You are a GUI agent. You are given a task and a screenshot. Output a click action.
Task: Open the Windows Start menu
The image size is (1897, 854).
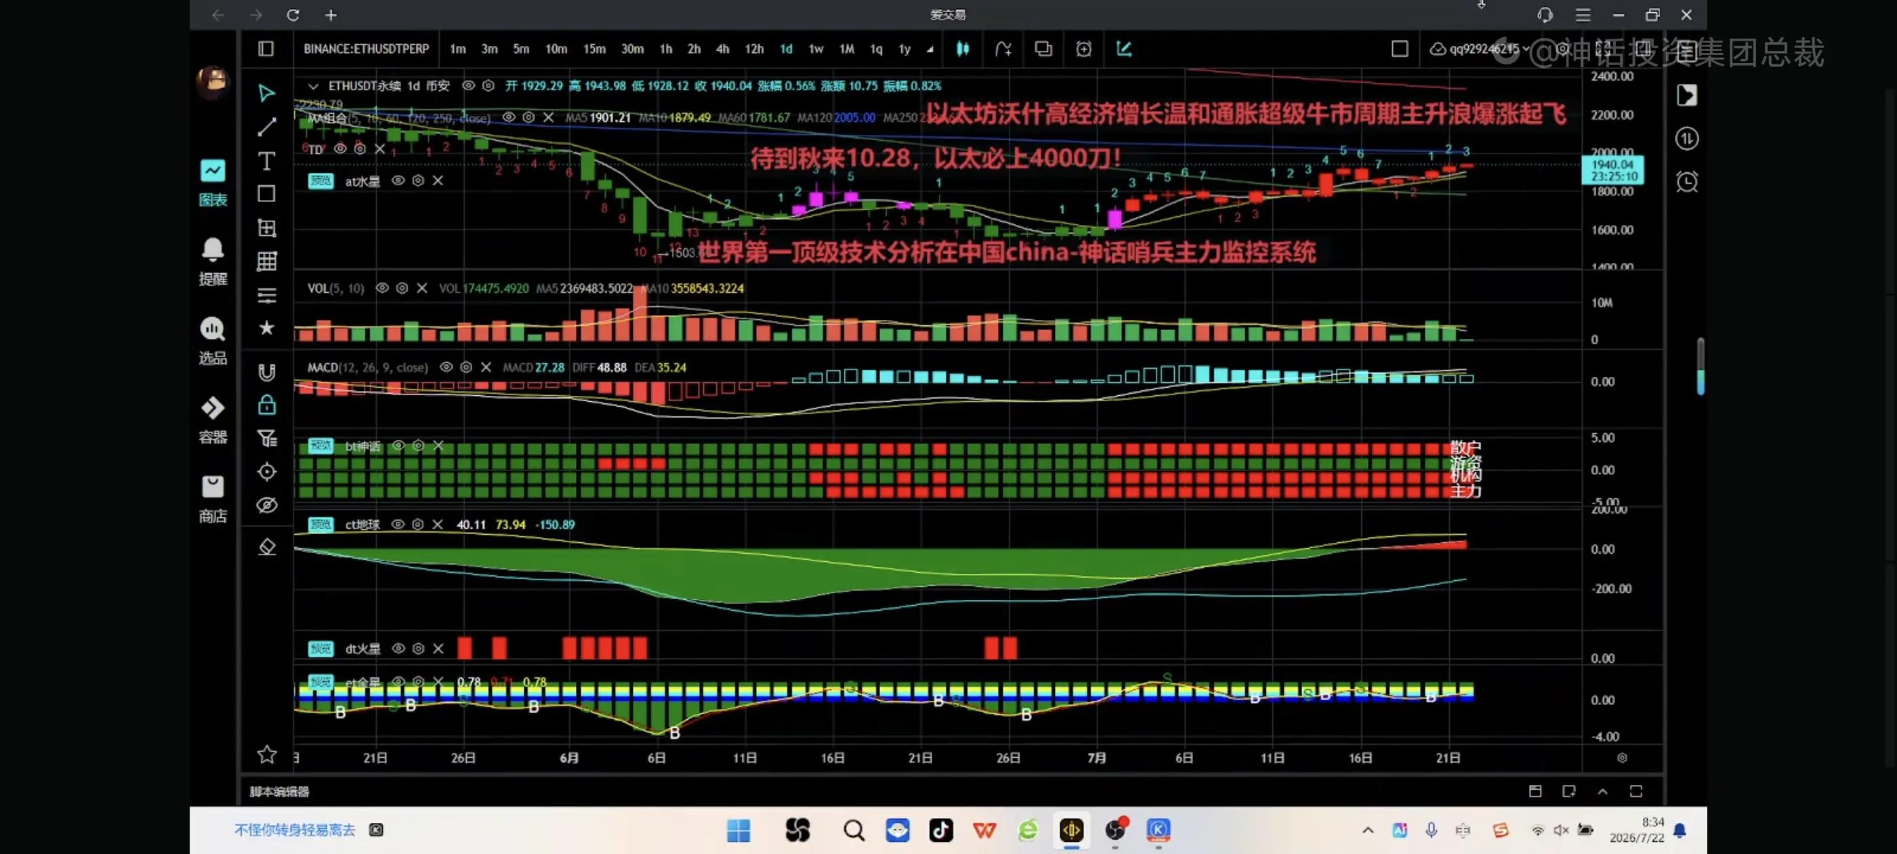tap(738, 830)
